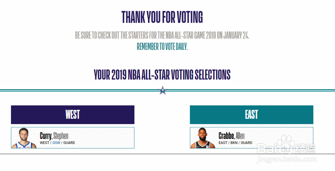The width and height of the screenshot is (335, 171).
Task: Click WEST label under Curry's name
Action: 44,143
